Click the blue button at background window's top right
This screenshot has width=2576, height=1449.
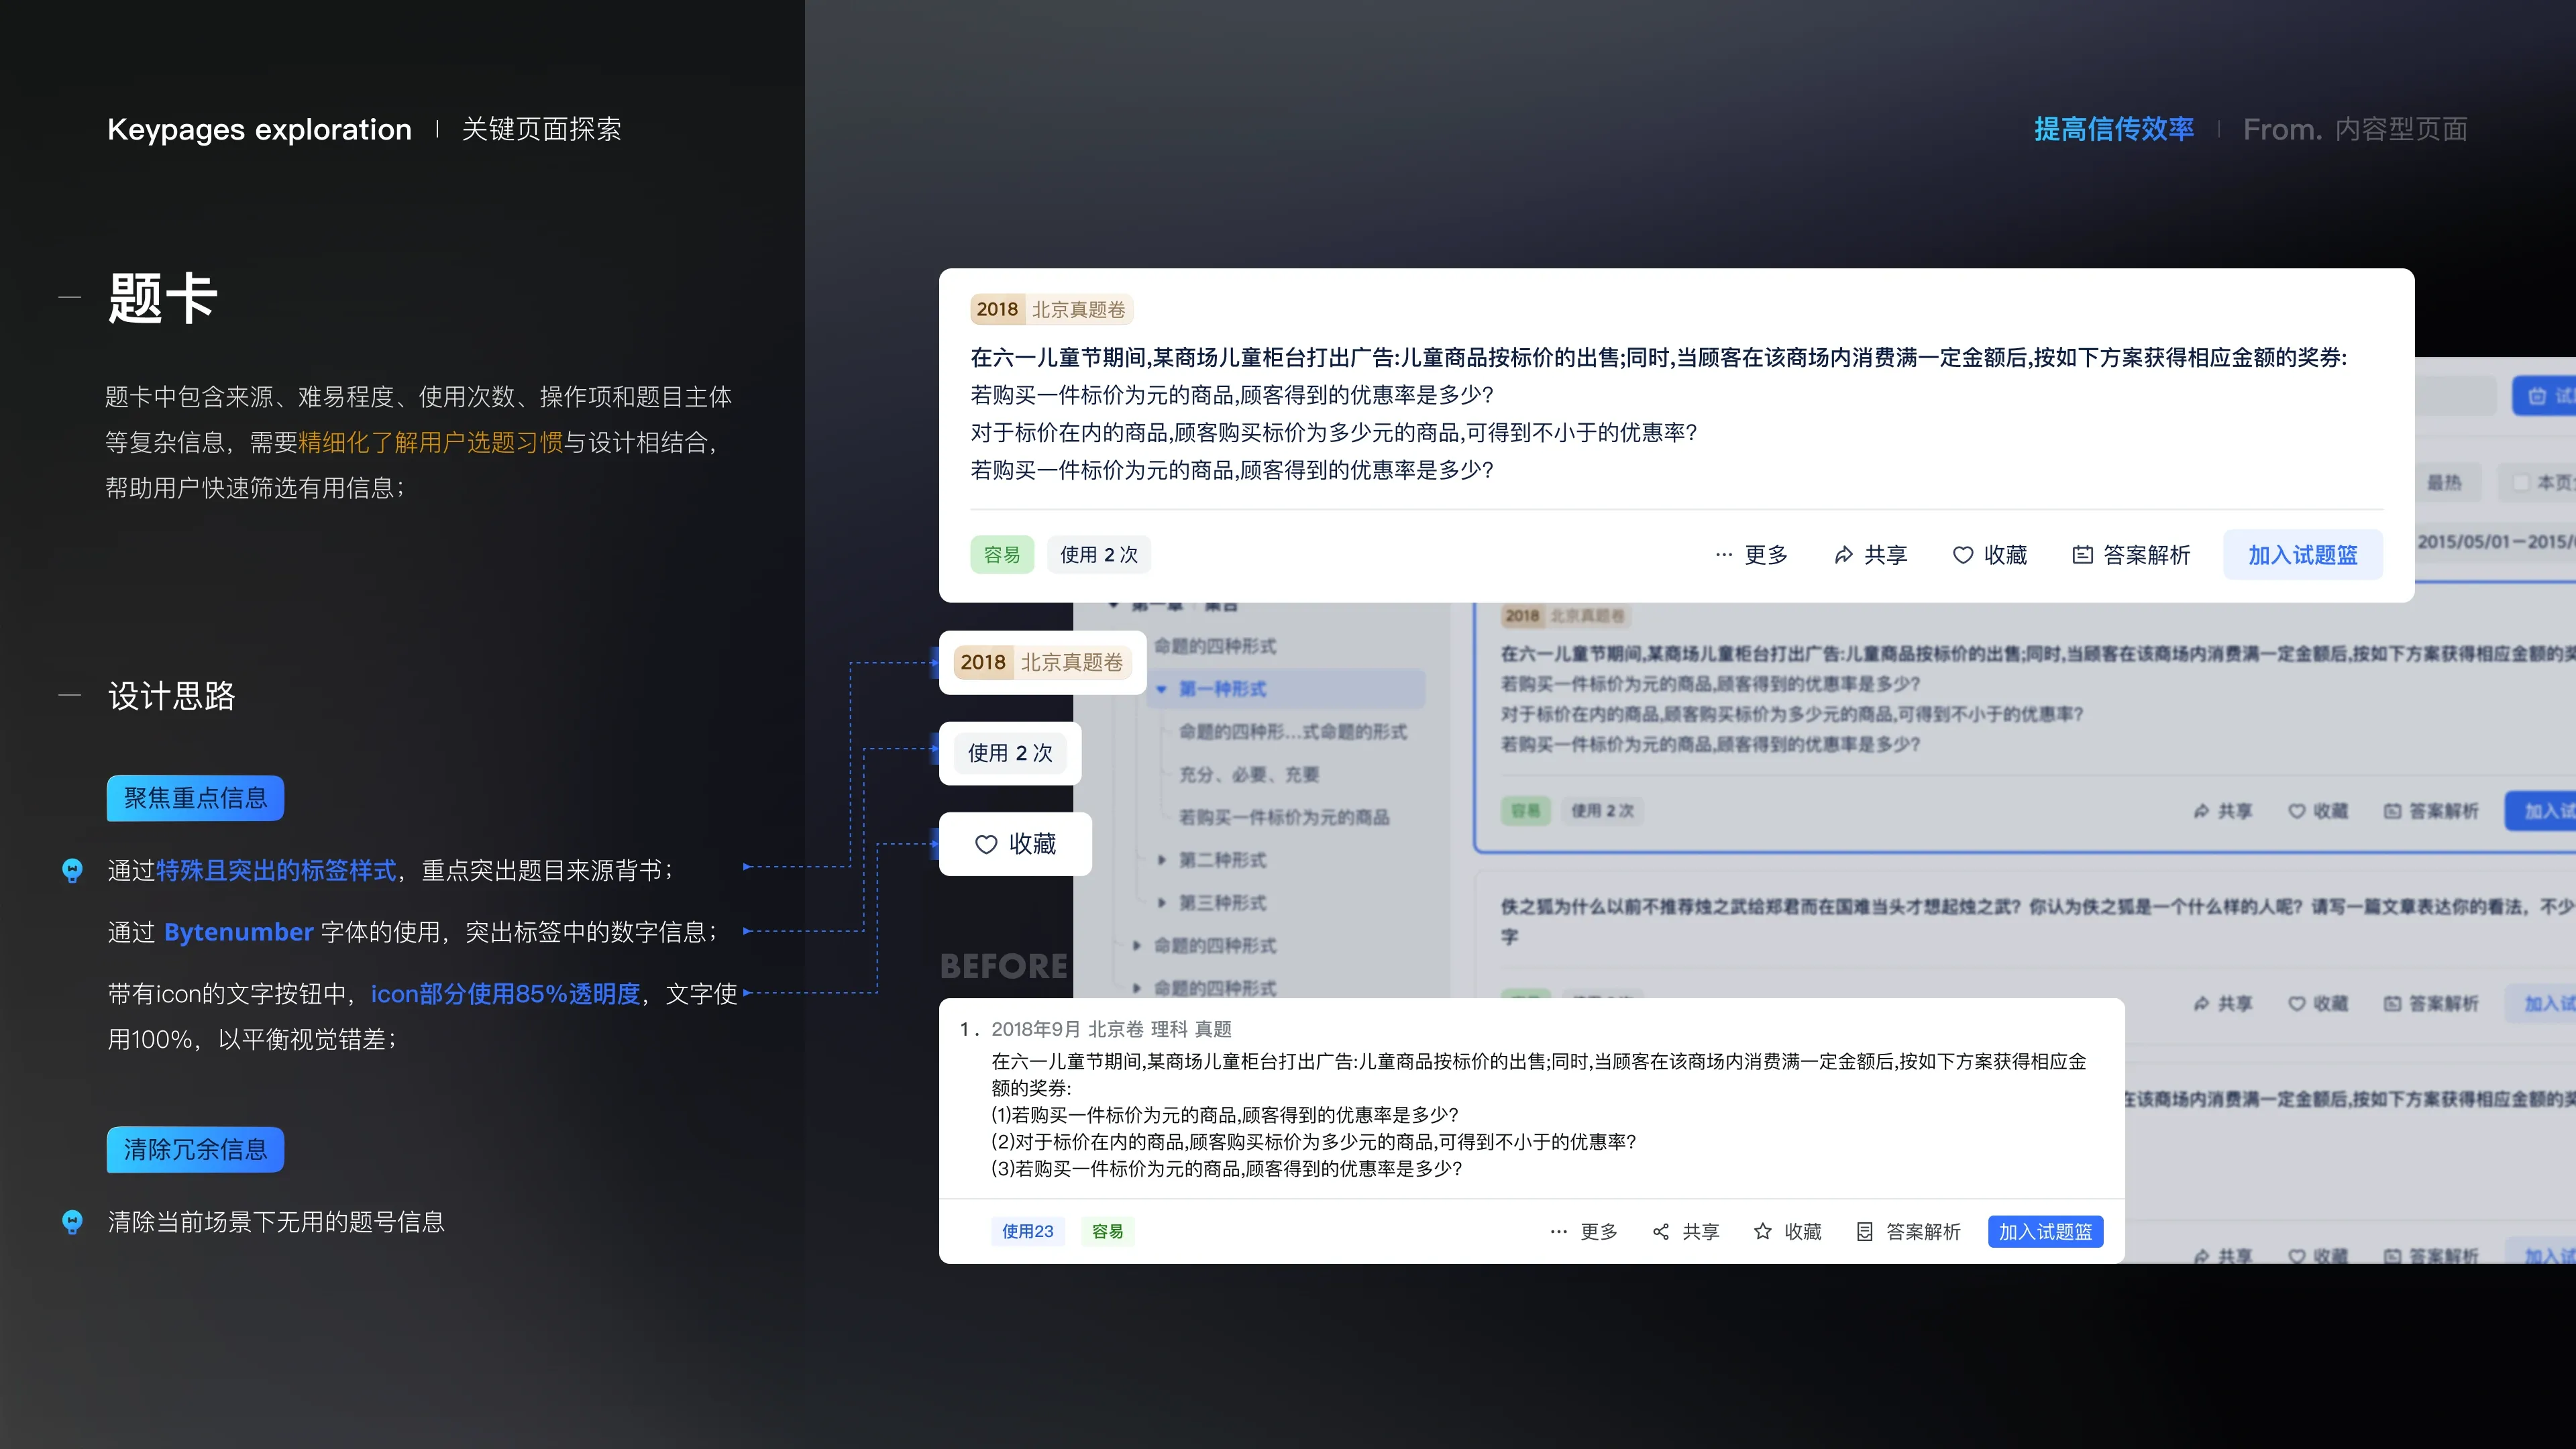(2544, 396)
